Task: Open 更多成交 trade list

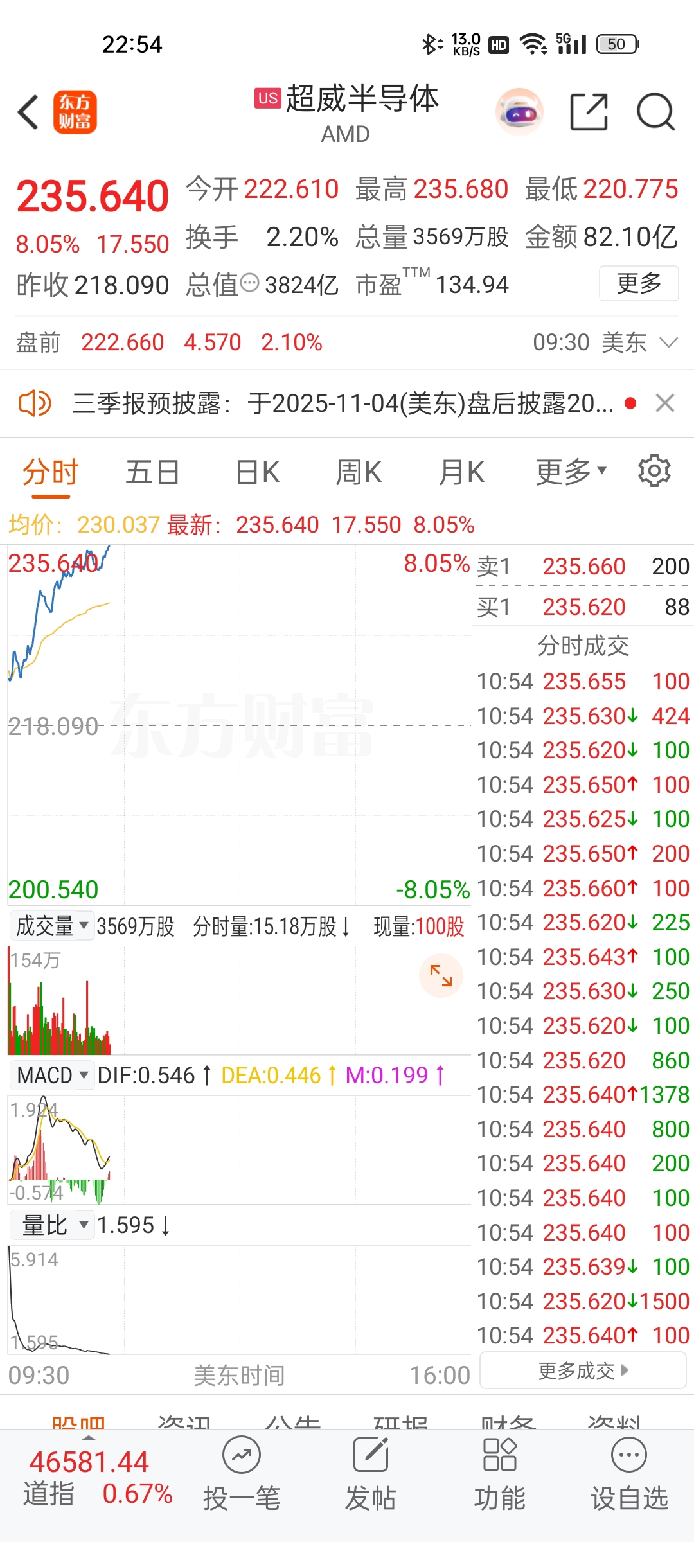Action: [583, 1370]
